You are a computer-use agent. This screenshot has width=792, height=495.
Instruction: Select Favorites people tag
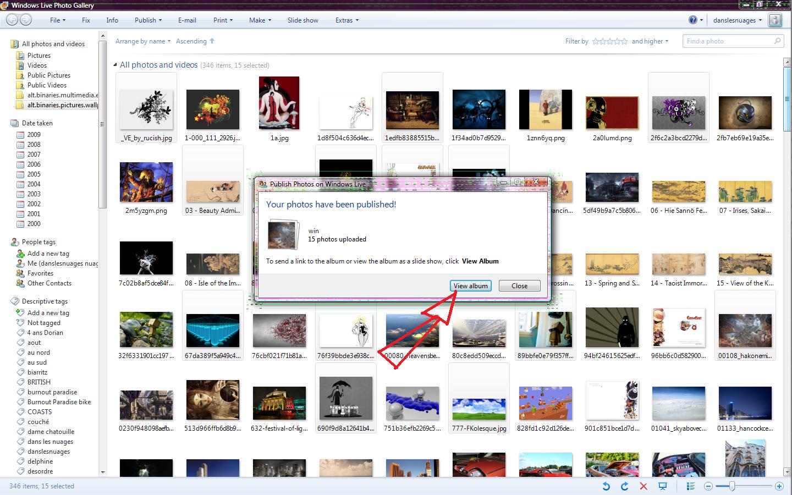coord(40,273)
